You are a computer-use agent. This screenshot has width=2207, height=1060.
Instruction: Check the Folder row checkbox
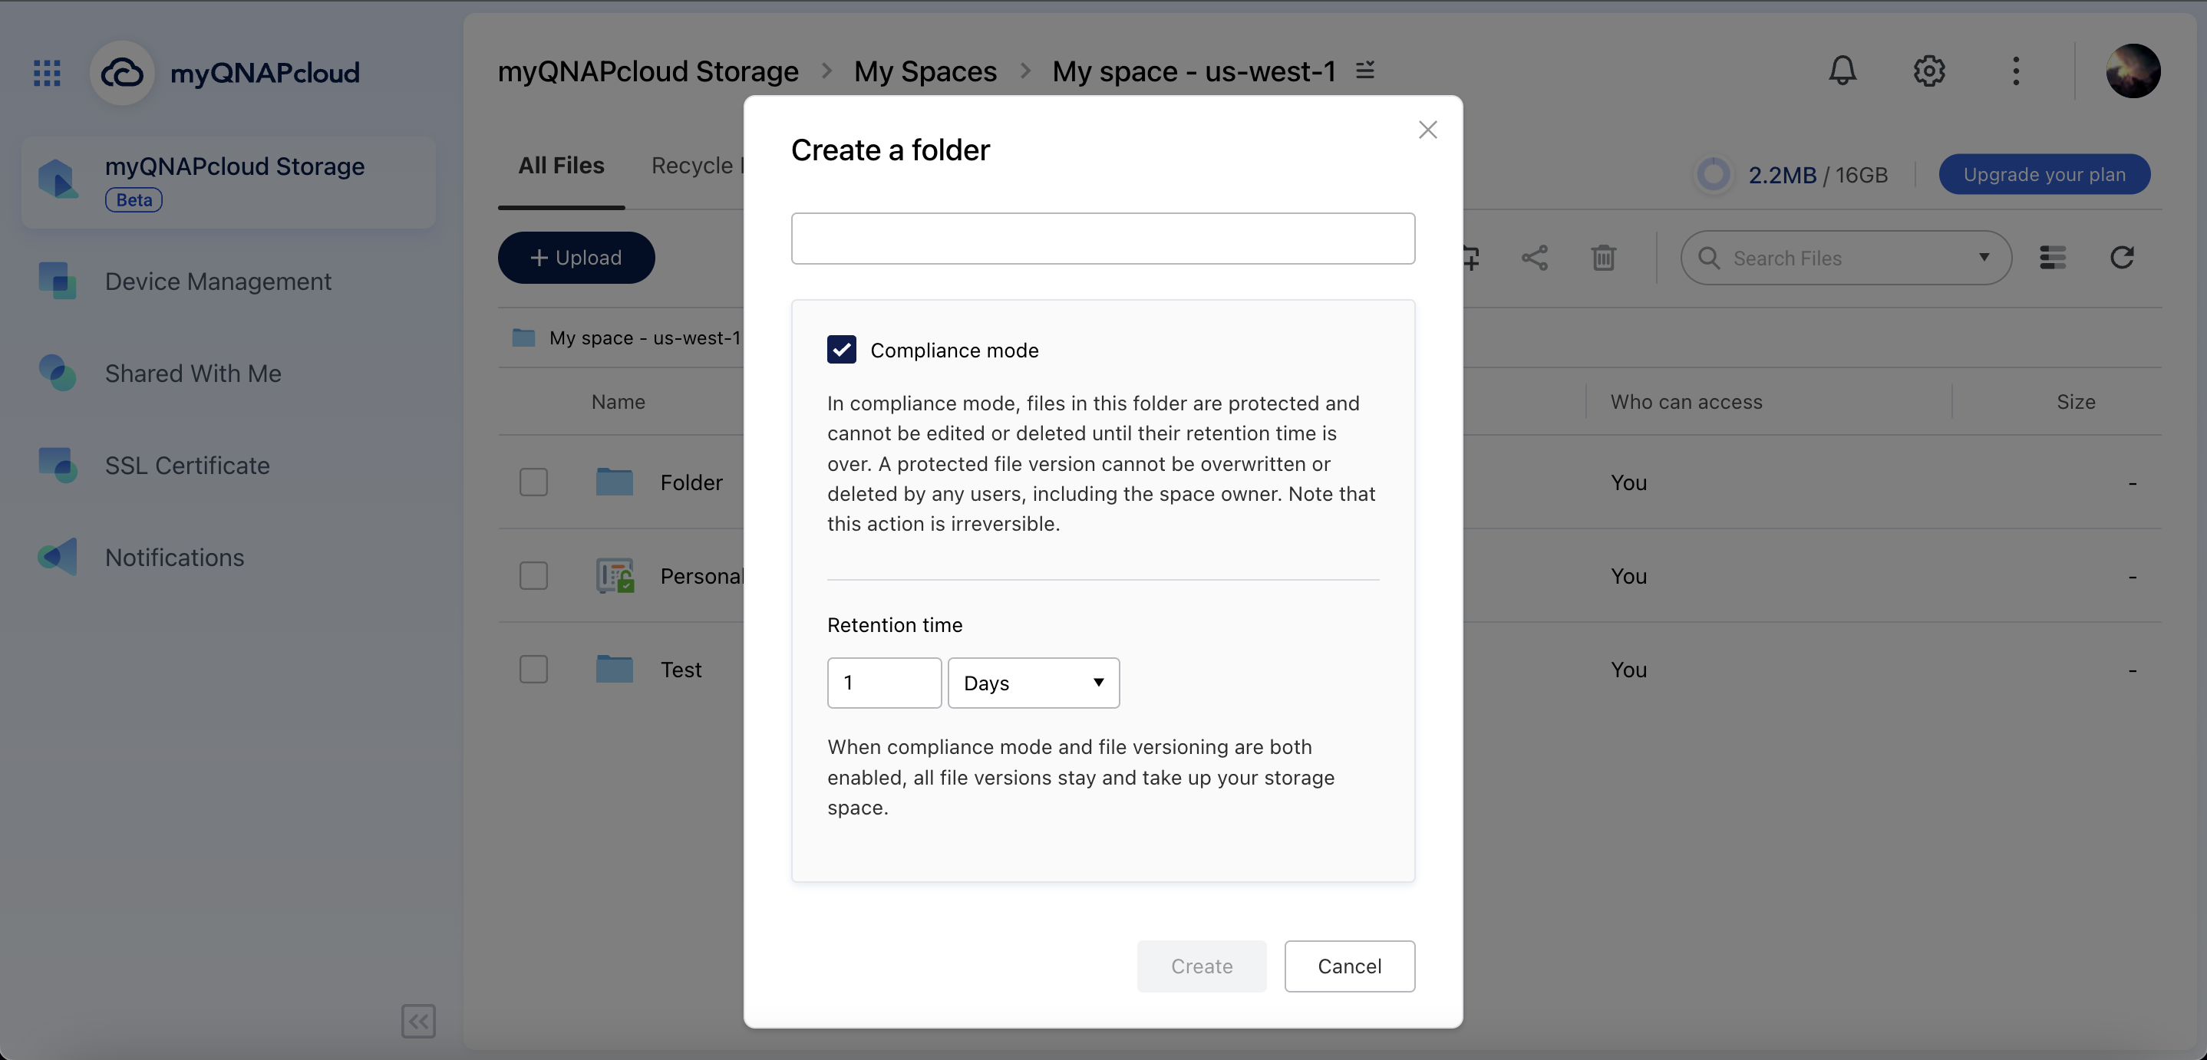pos(533,482)
